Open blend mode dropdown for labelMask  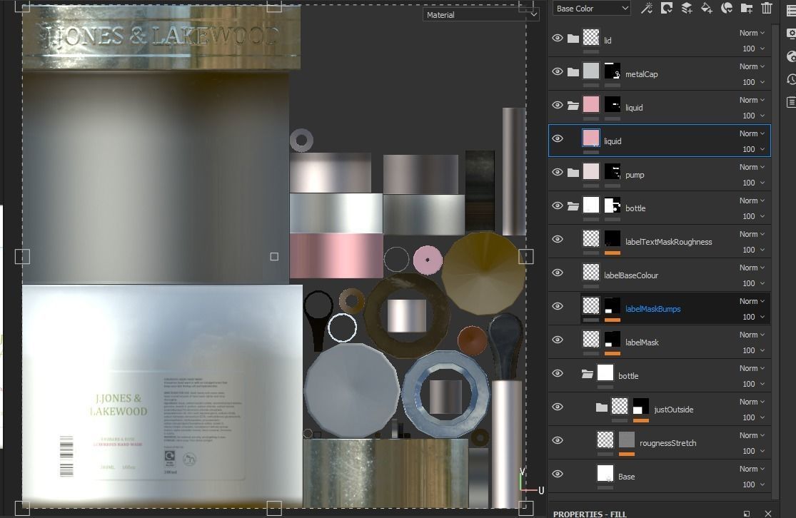point(752,334)
